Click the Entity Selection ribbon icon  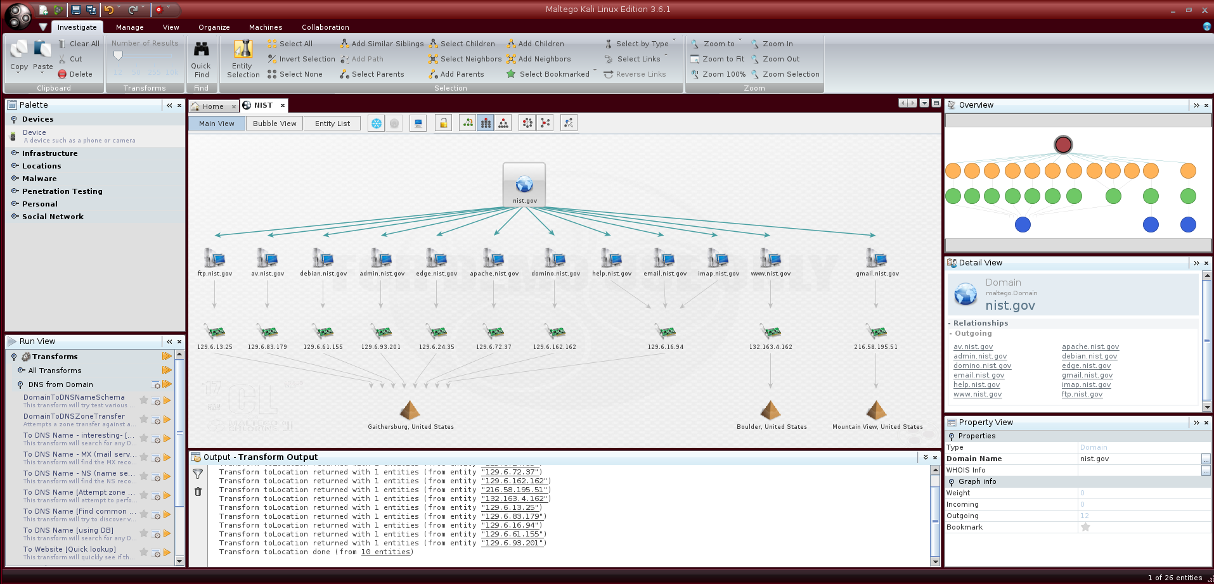(243, 51)
